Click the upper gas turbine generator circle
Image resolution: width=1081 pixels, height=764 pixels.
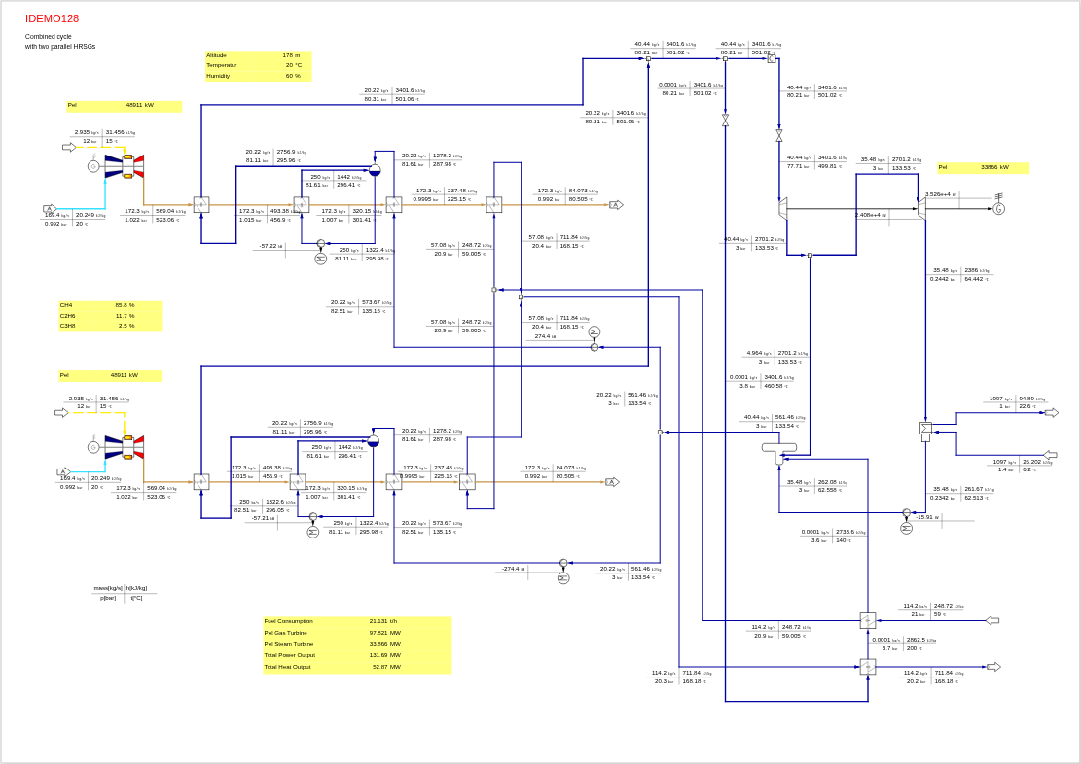tap(93, 166)
